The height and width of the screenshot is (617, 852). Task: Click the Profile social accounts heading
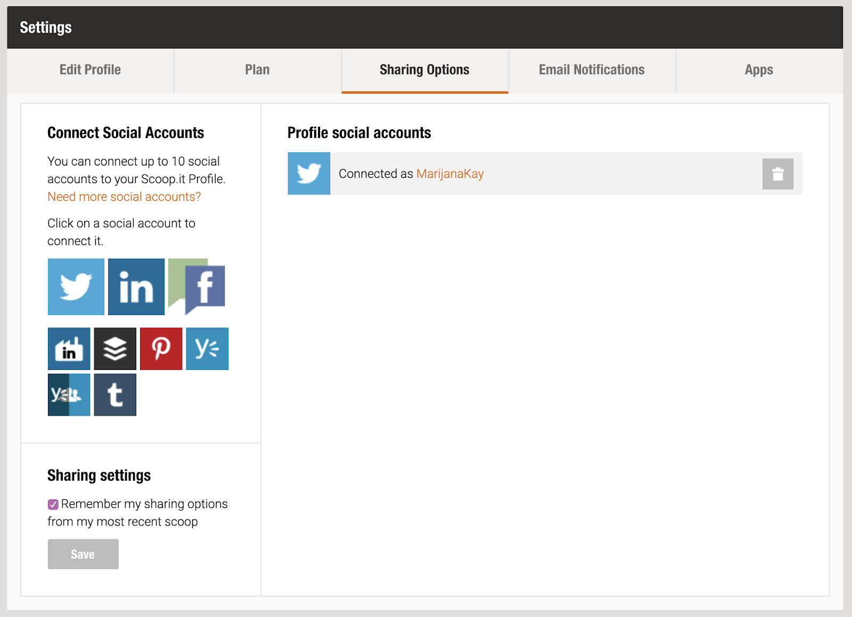(359, 133)
